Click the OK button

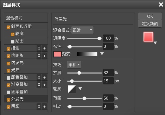click(x=150, y=16)
